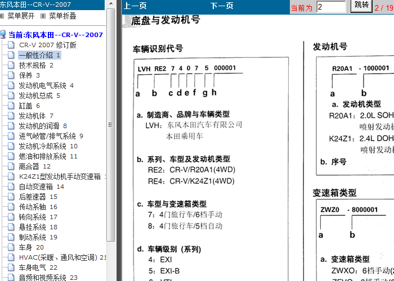Click the page icon beside 离合器
Image resolution: width=394 pixels, height=281 pixels.
pos(11,166)
